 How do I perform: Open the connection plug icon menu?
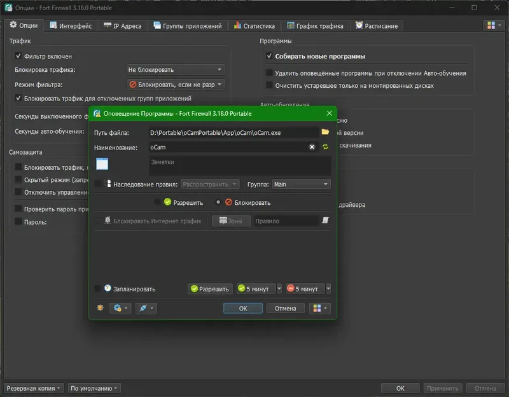click(x=146, y=308)
